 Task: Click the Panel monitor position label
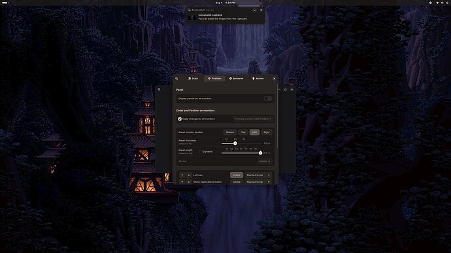tap(191, 132)
